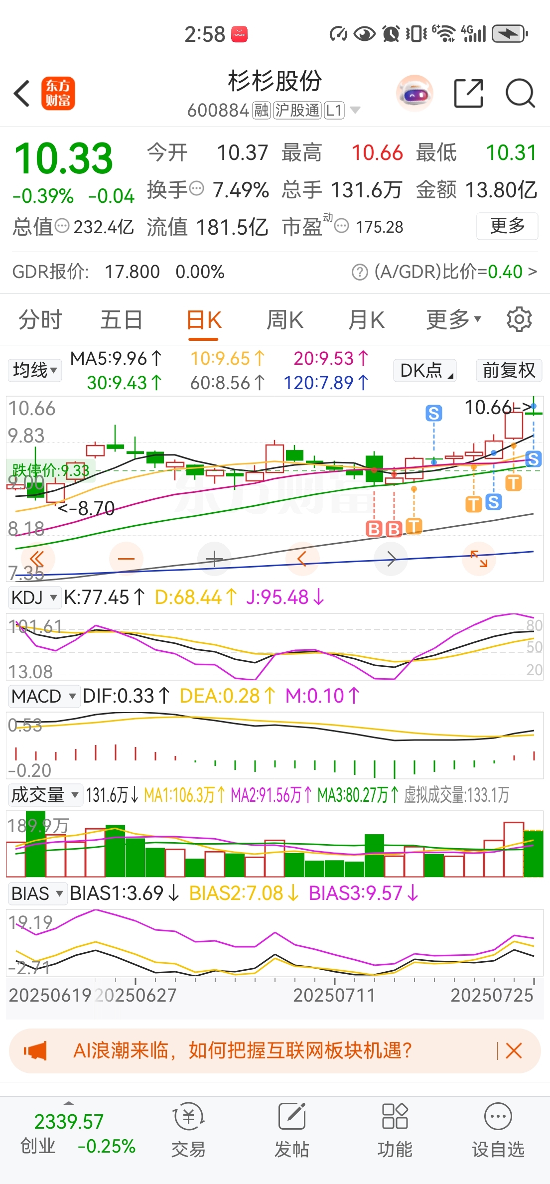
Task: Tap the info icon next to 总值
Action: 62,226
